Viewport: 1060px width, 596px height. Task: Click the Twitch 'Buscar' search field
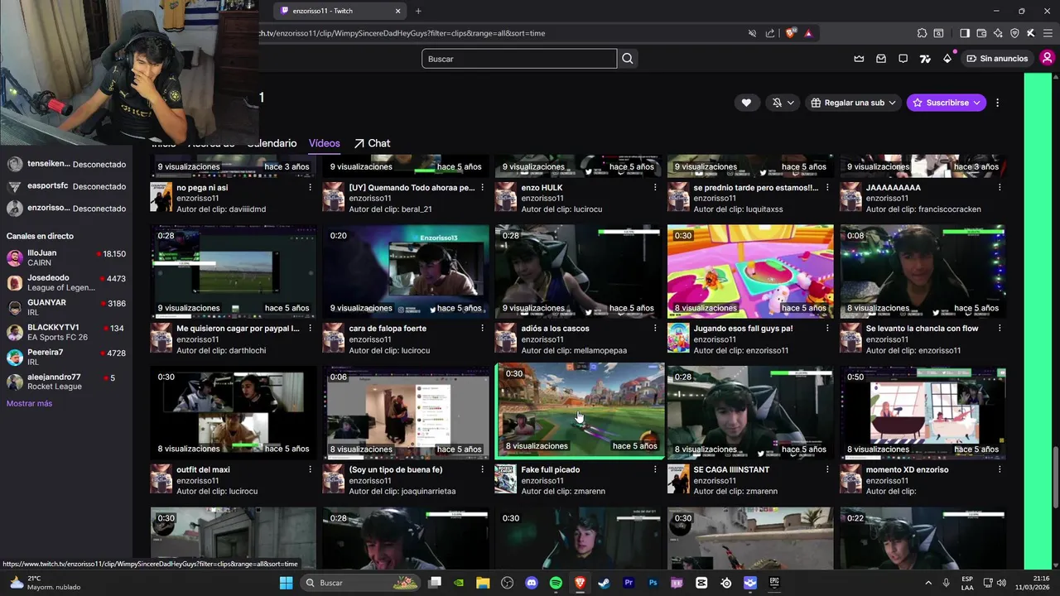point(519,59)
